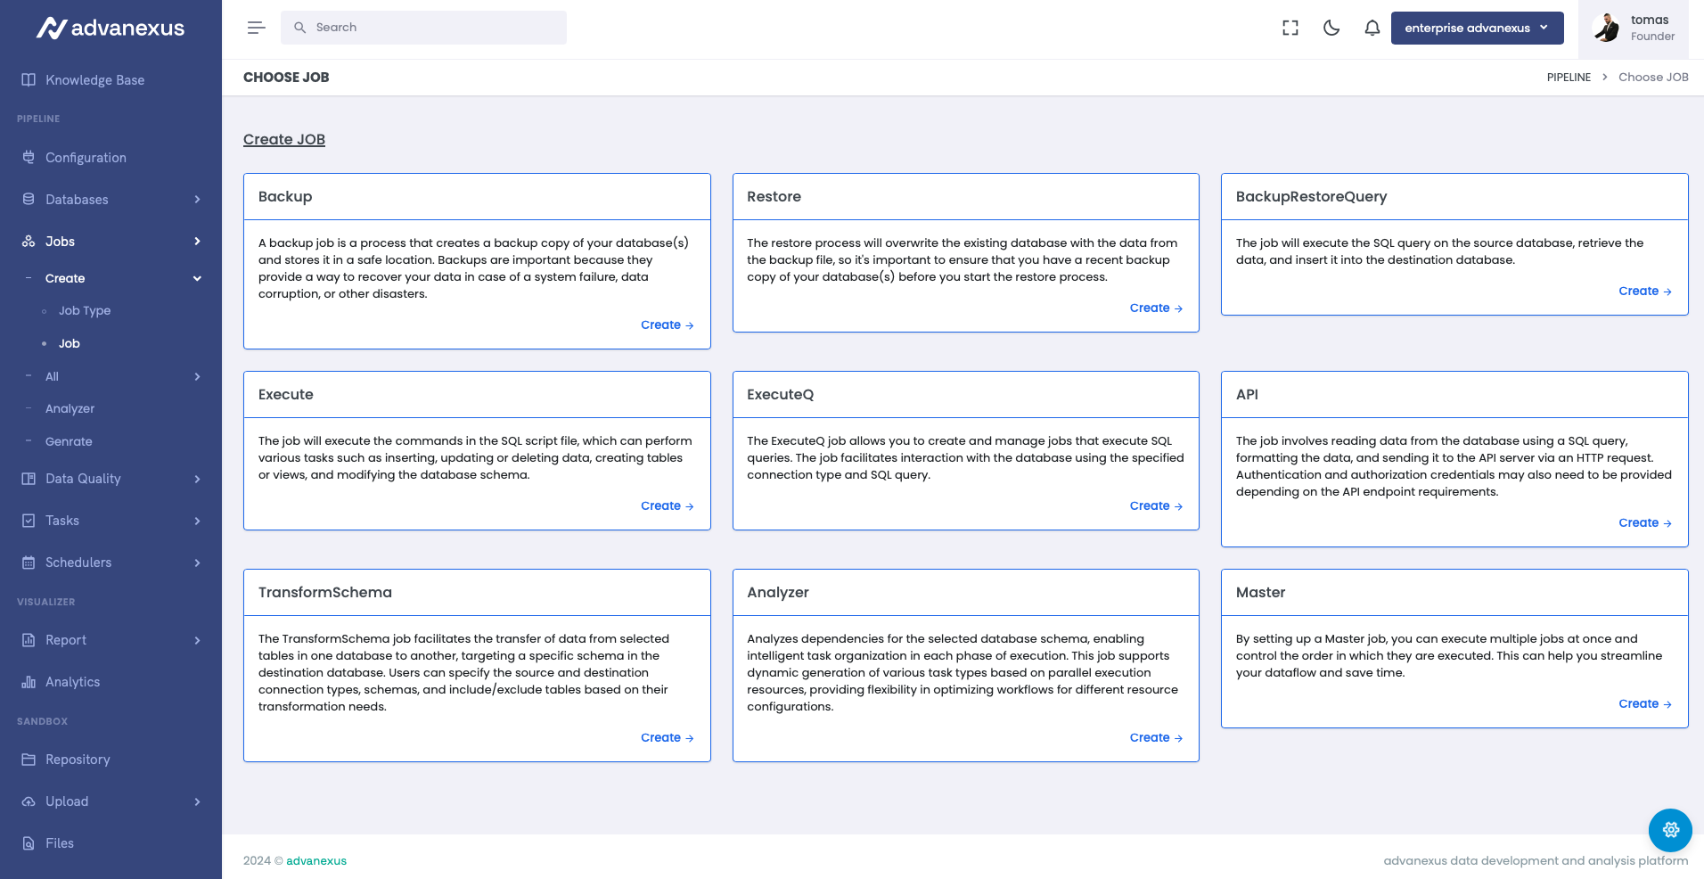
Task: Click the Choose JOB breadcrumb text
Action: pyautogui.click(x=1653, y=78)
